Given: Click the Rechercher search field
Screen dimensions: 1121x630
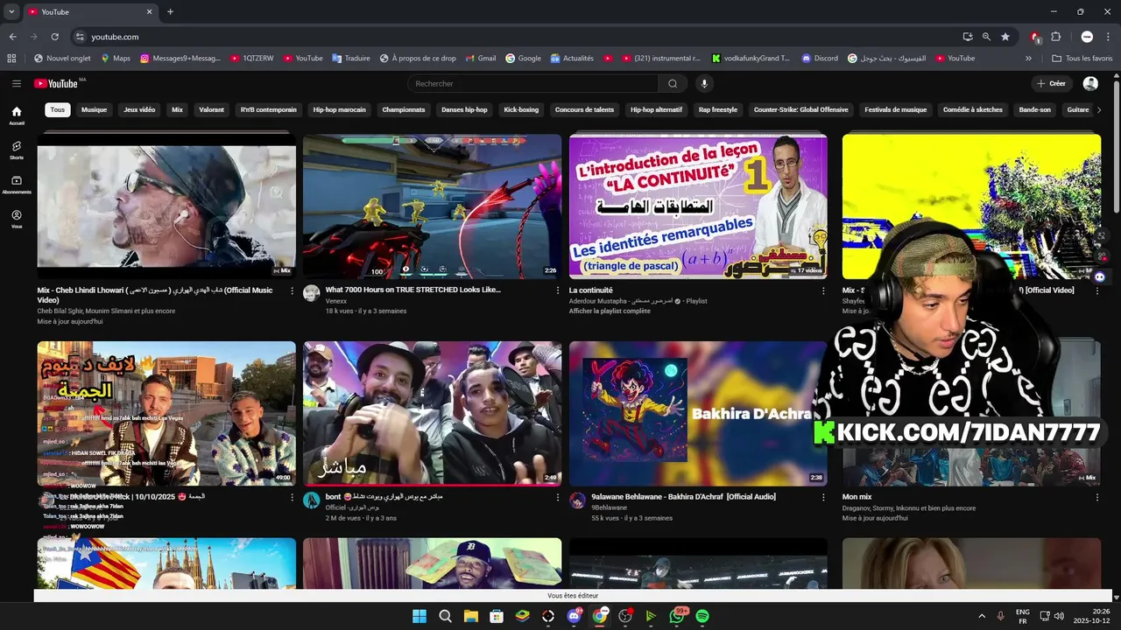Looking at the screenshot, I should coord(532,83).
